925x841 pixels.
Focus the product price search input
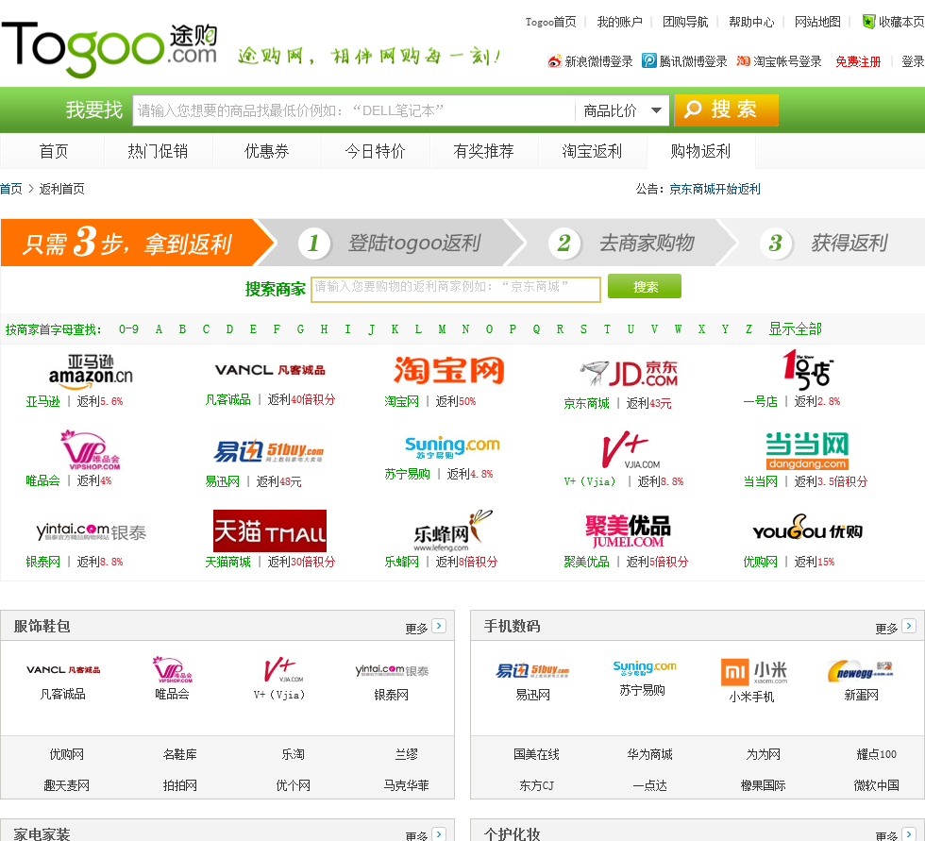click(354, 110)
